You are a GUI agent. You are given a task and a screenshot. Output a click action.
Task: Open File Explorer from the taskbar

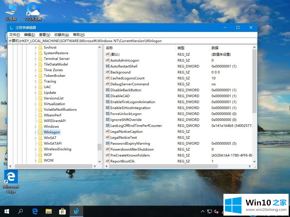pos(49,211)
